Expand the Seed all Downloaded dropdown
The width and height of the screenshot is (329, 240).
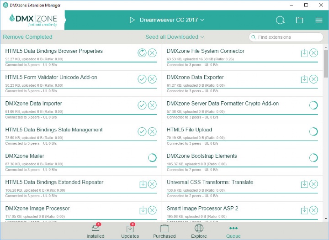pyautogui.click(x=175, y=37)
